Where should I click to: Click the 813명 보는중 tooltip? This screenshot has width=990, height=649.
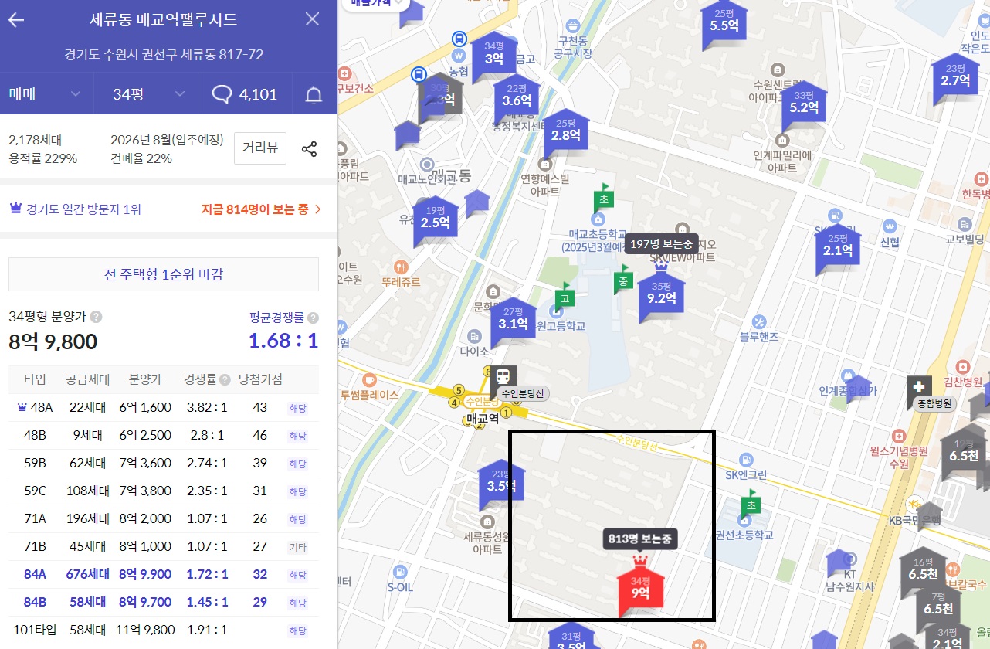point(640,539)
